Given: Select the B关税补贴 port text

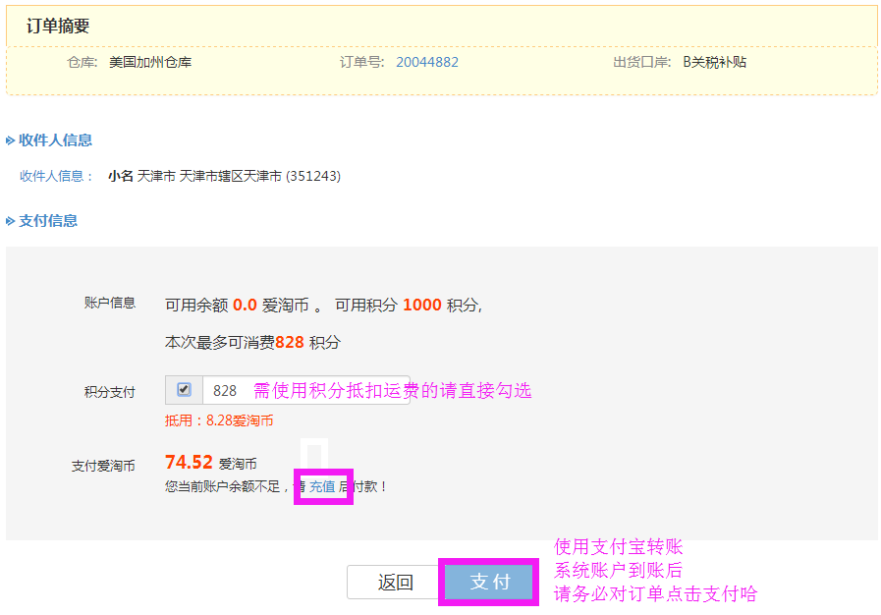Looking at the screenshot, I should [715, 62].
